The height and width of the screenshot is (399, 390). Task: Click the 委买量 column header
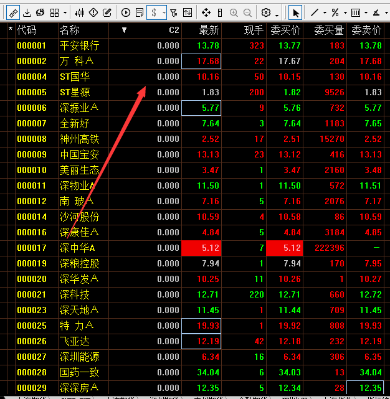tap(329, 31)
